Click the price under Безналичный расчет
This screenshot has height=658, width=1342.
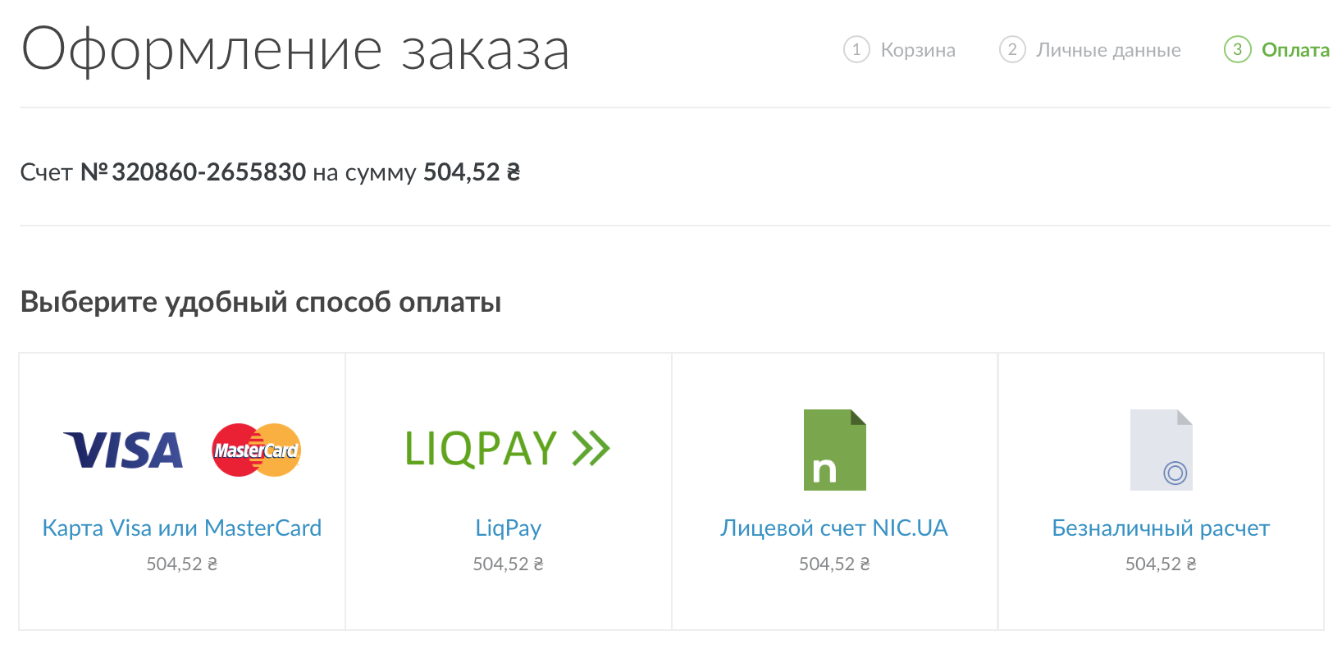[x=1161, y=564]
